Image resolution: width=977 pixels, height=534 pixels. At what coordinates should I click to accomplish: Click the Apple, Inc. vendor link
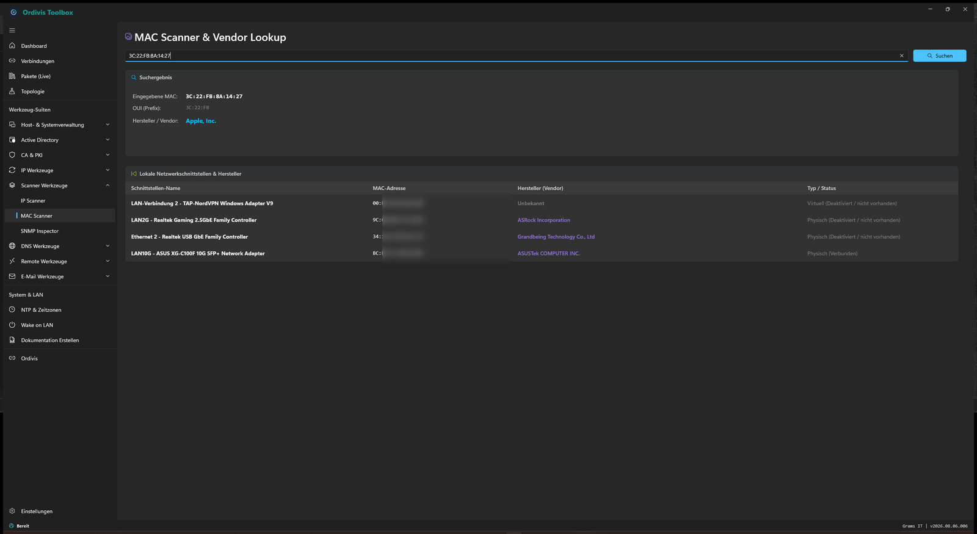pos(201,121)
